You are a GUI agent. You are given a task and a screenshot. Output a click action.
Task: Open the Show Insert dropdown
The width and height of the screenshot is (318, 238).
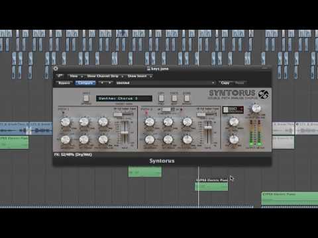pyautogui.click(x=139, y=76)
